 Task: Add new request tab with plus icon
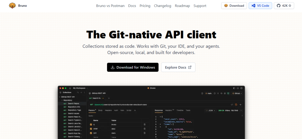click(x=109, y=98)
